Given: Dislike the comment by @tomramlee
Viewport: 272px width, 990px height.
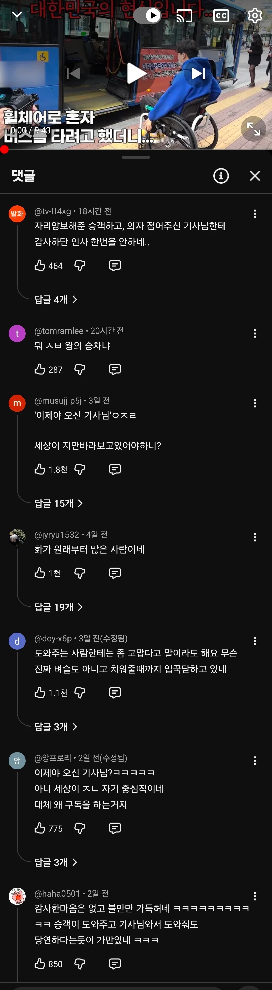Looking at the screenshot, I should (80, 369).
